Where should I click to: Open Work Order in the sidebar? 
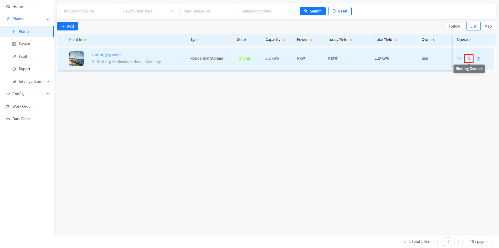(22, 106)
